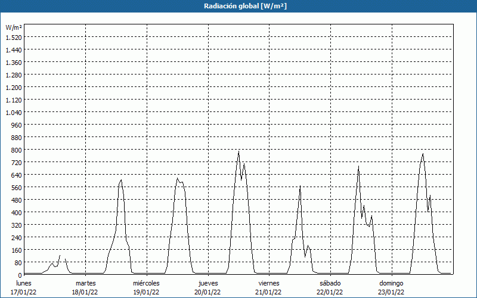
Task: Click the 0 y-axis value
Action: click(x=20, y=275)
